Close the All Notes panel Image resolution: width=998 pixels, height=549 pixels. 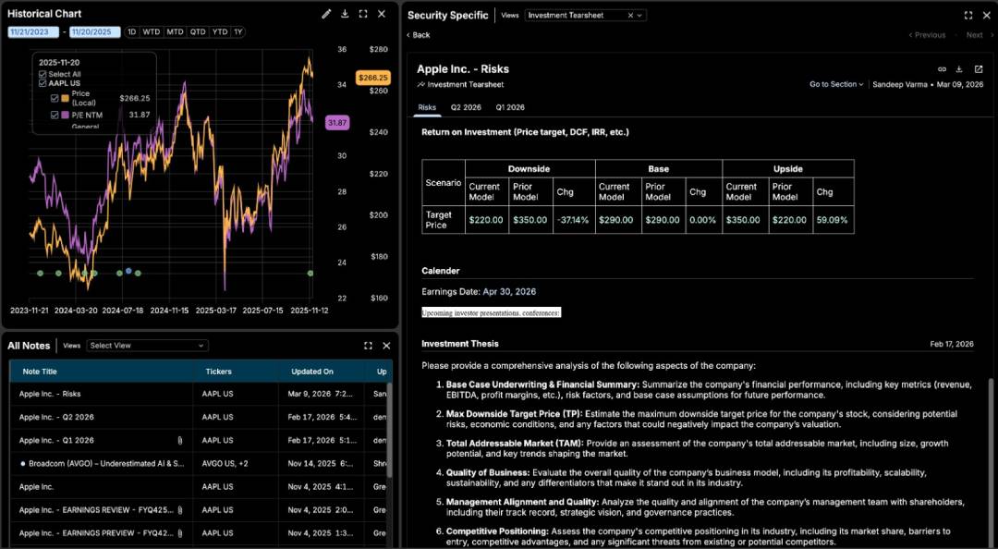pos(386,346)
